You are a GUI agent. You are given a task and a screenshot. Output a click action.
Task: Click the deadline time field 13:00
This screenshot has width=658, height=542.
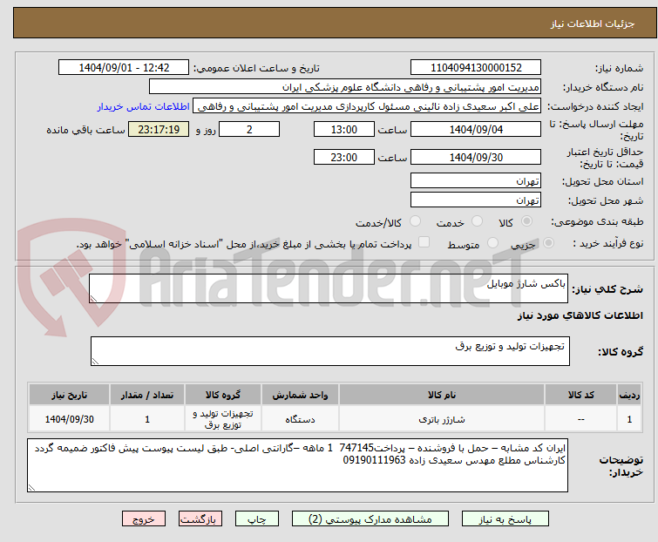(344, 129)
